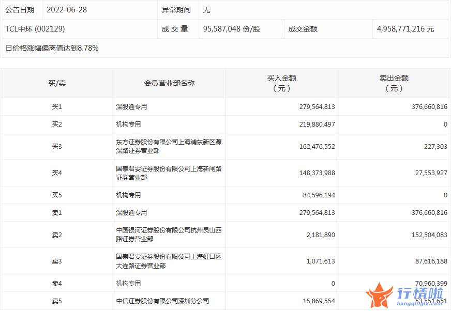This screenshot has height=311, width=451.
Task: Select the volume 95,587,048 份/股
Action: coord(232,29)
